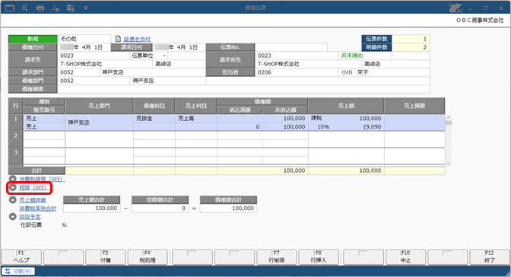Viewport: 511px width, 277px height.
Task: Select row 1 消込済額 cell showing 0
Action: coord(240,127)
